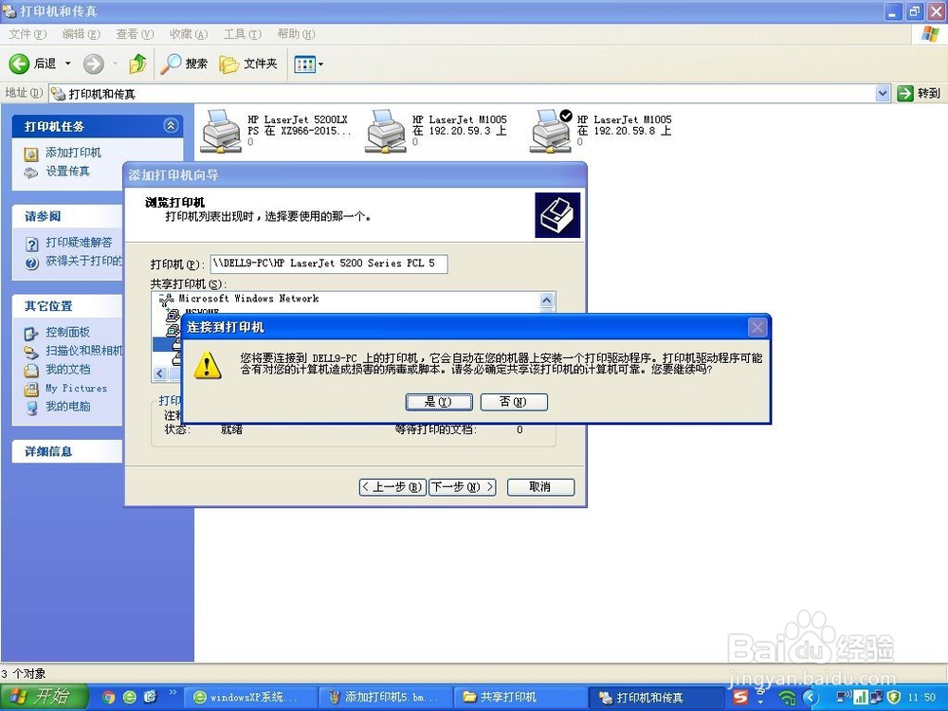Click the green 360 browser quick launch icon
This screenshot has height=711, width=948.
click(129, 697)
